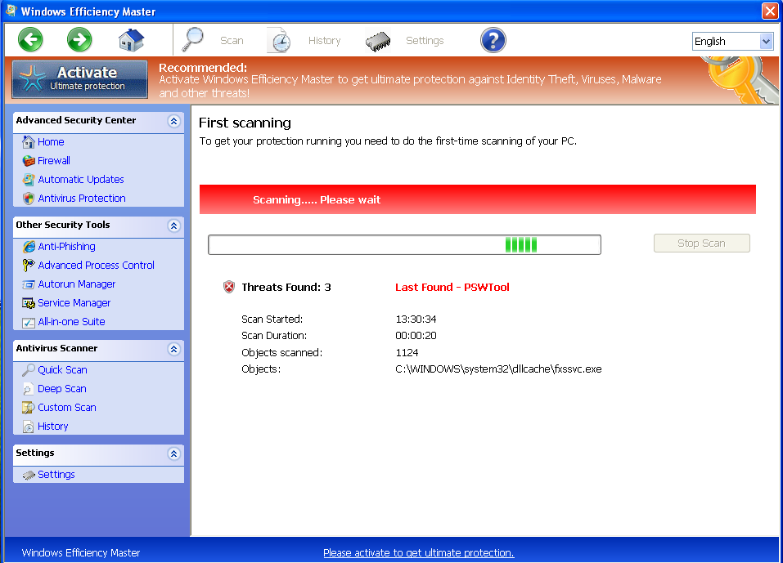Collapse the Settings sidebar panel
Image resolution: width=783 pixels, height=563 pixels.
pos(173,454)
